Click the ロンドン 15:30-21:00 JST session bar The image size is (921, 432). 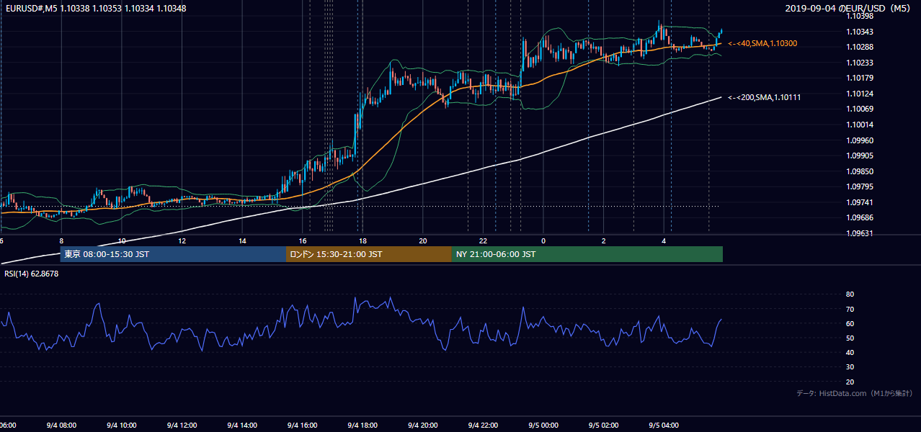[369, 254]
